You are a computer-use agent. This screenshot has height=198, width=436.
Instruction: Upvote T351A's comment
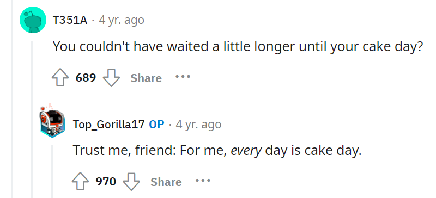60,77
